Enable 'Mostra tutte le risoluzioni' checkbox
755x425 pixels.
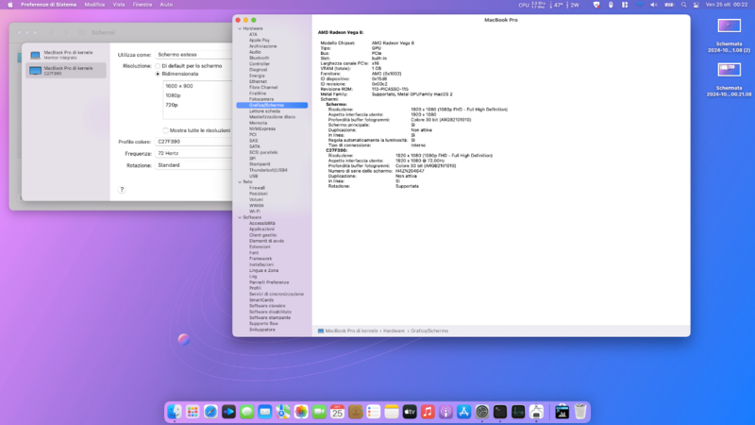(166, 129)
